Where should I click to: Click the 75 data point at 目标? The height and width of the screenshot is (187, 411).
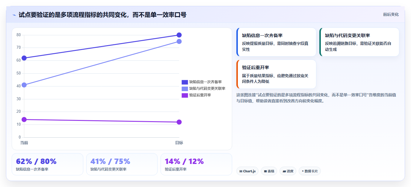(179, 41)
